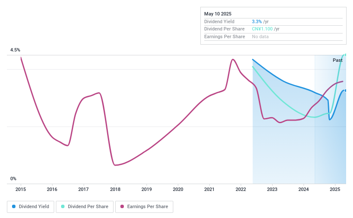
Task: Click the tooltip Dividend Yield row label
Action: click(x=219, y=21)
